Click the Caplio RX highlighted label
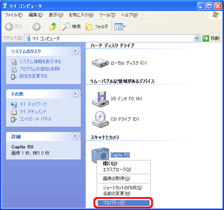 coord(120,155)
